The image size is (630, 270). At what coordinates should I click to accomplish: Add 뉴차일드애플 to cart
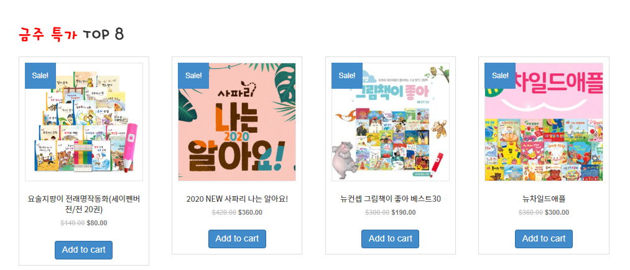(x=544, y=239)
